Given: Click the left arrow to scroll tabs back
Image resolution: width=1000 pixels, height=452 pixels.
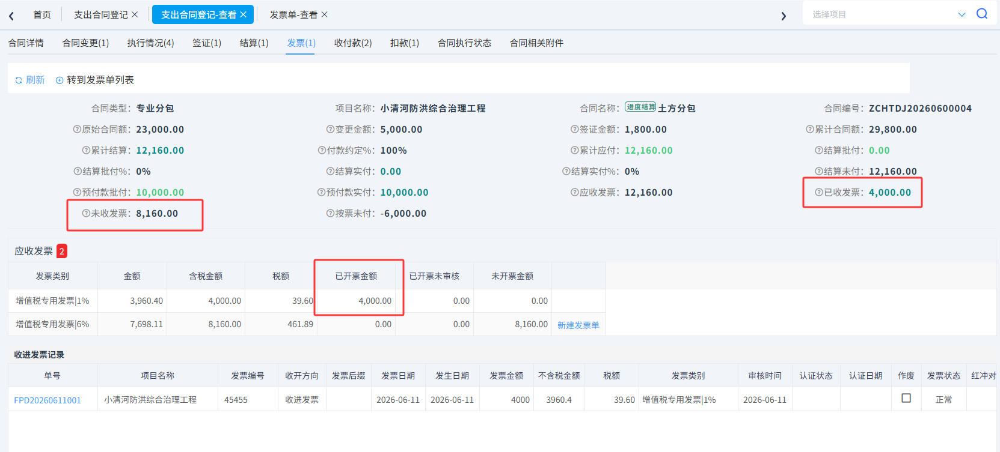Looking at the screenshot, I should [x=11, y=16].
